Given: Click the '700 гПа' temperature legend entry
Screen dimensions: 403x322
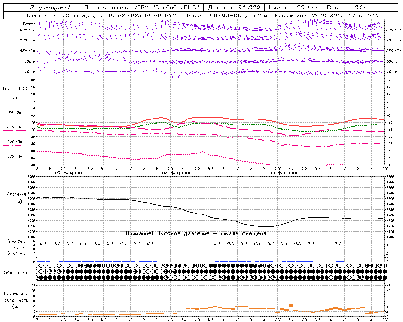Looking at the screenshot, I should coord(14,142).
